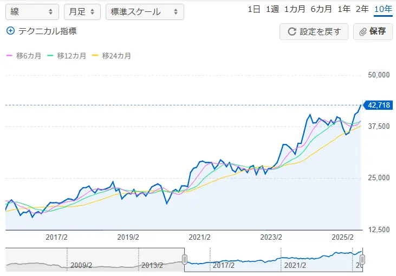396x276 pixels.
Task: Click the 移24カ月 legend label
Action: (x=116, y=56)
